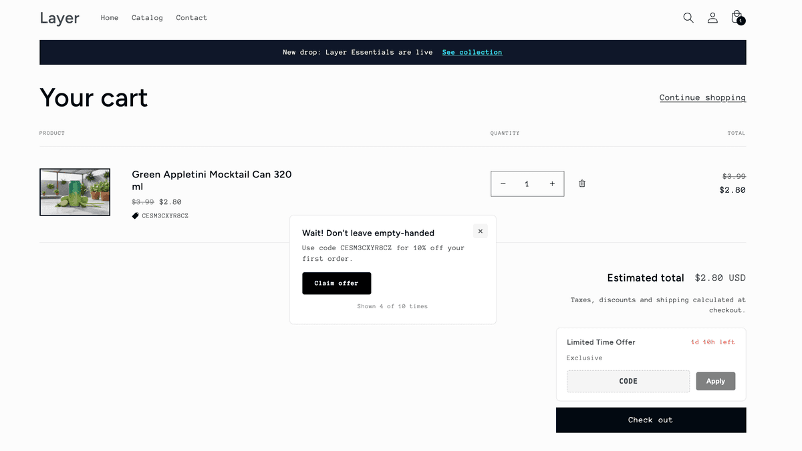The width and height of the screenshot is (802, 451).
Task: Navigate to the Contact page
Action: pyautogui.click(x=192, y=18)
